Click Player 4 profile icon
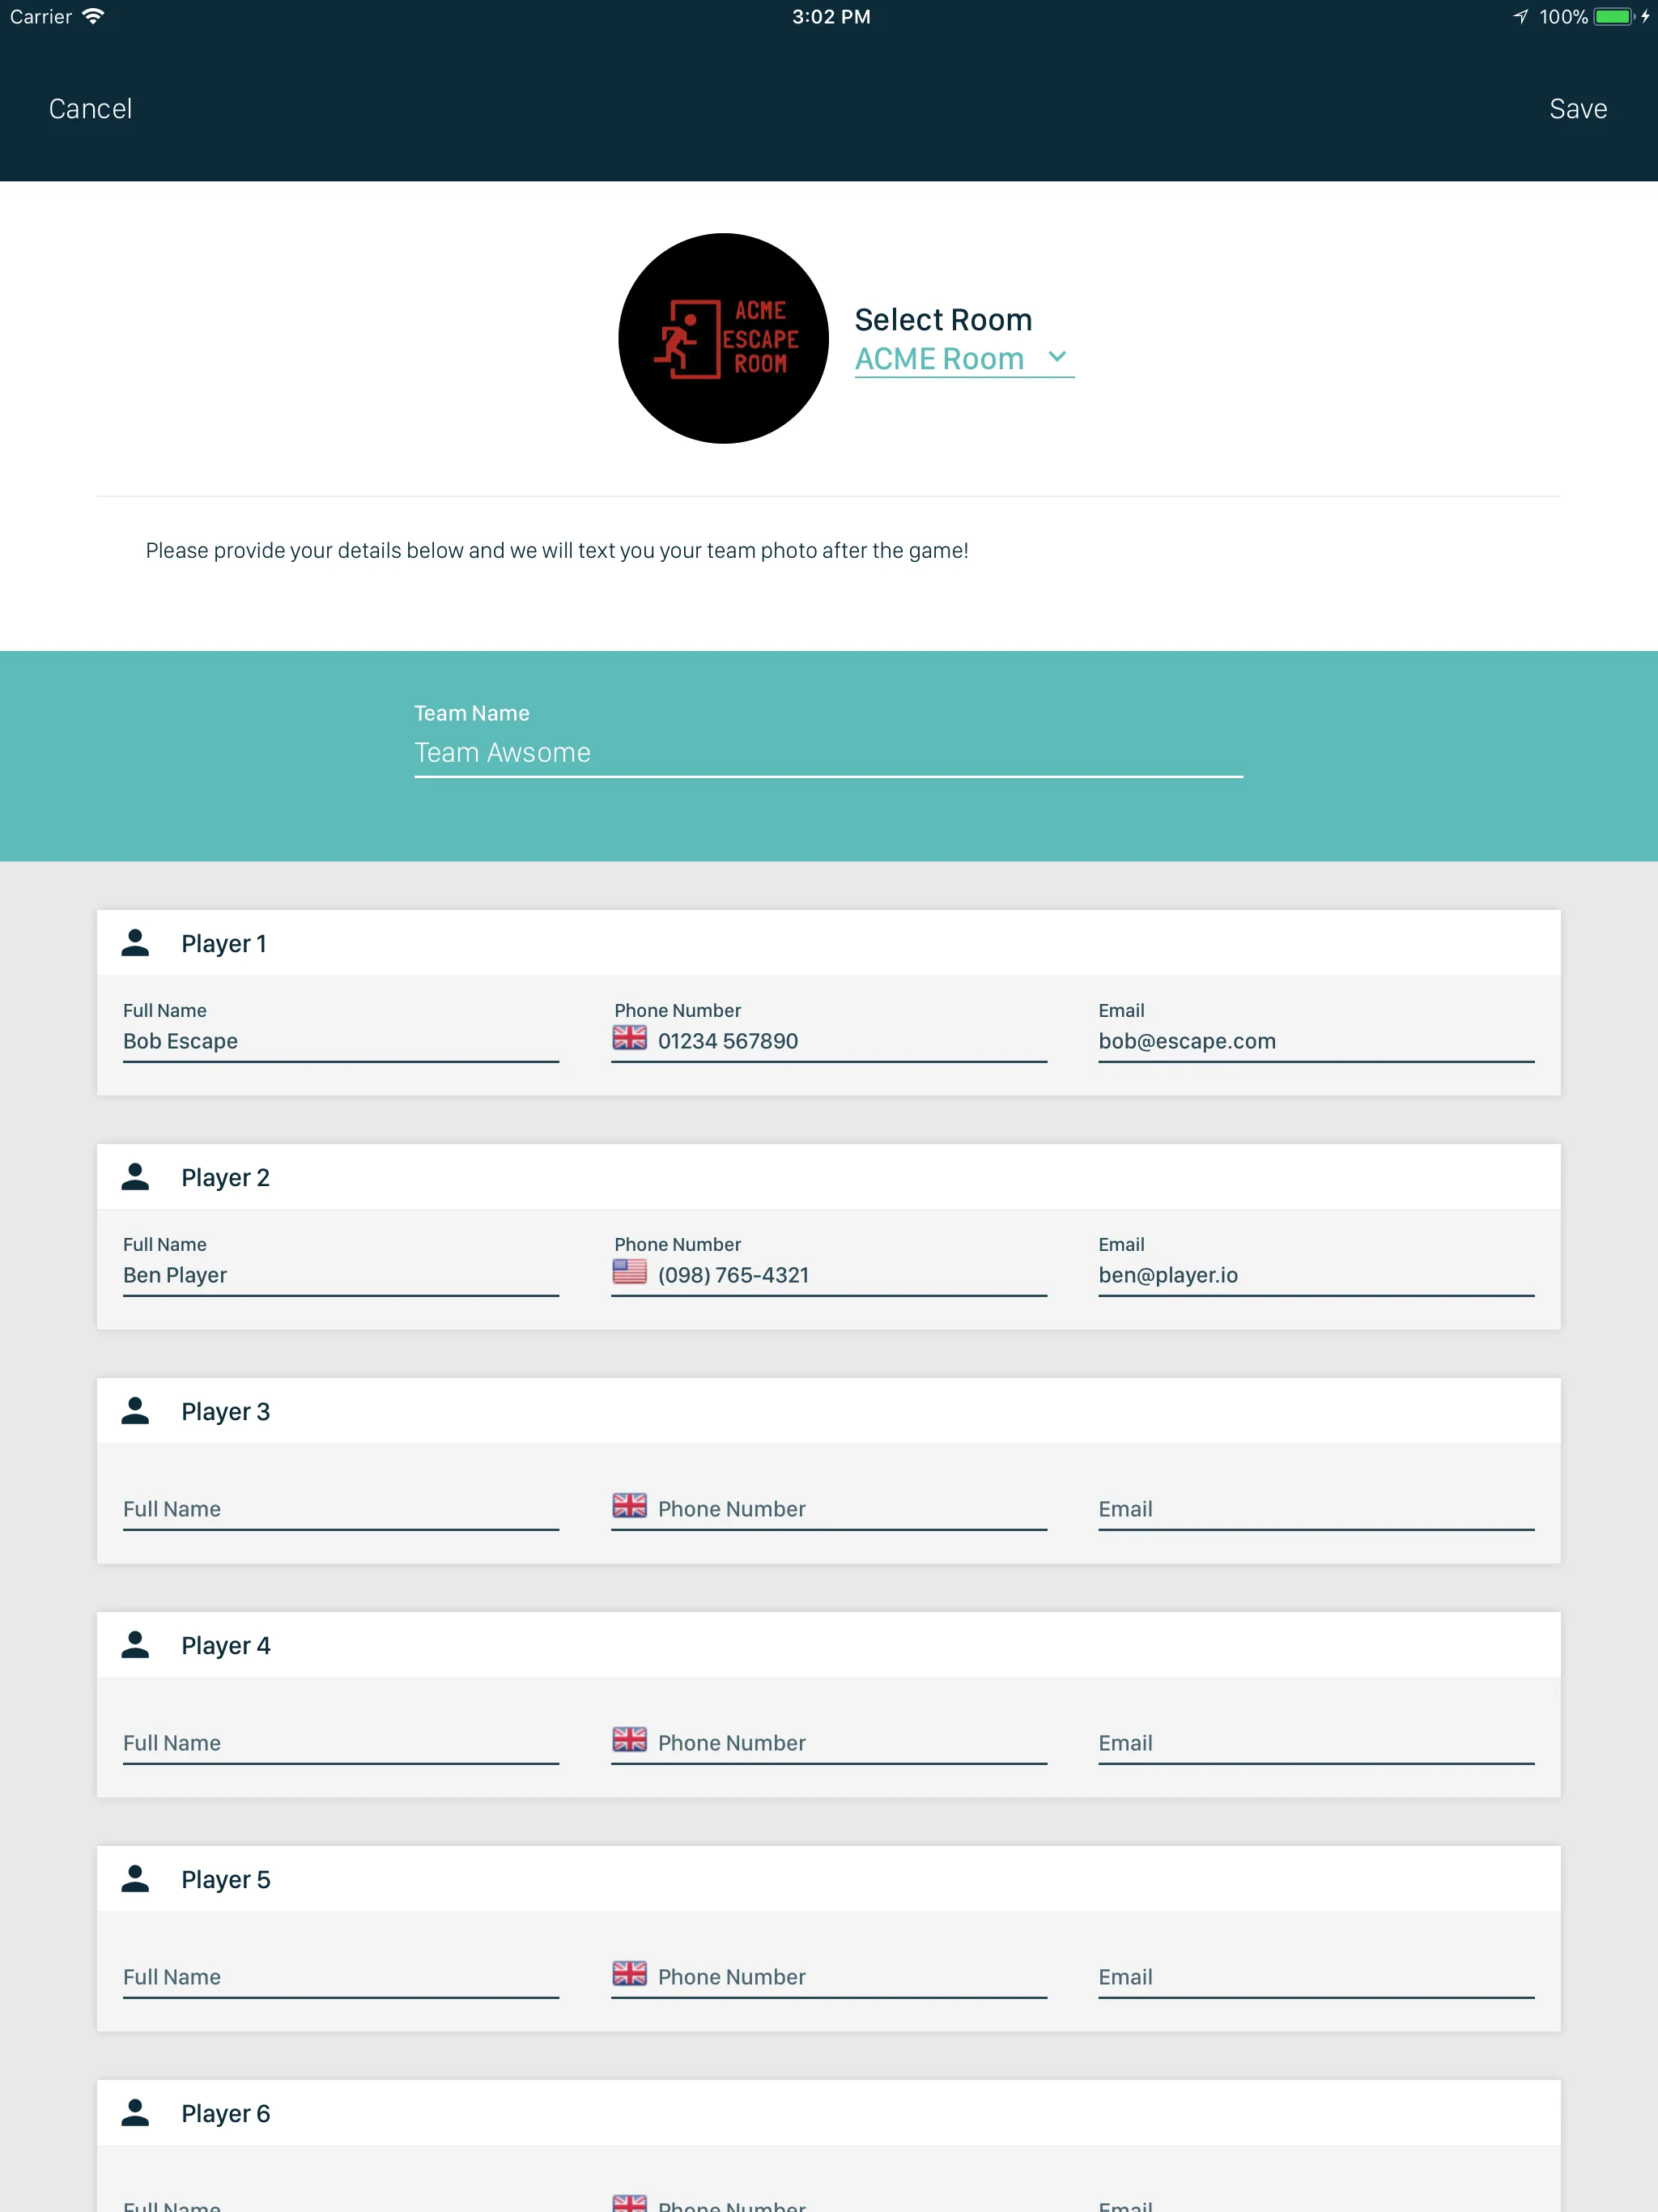Image resolution: width=1658 pixels, height=2212 pixels. tap(136, 1644)
